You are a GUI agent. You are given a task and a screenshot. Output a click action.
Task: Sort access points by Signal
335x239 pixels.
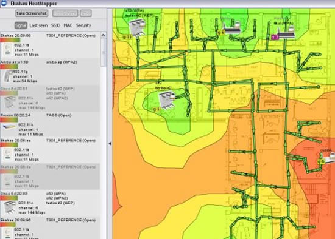tap(21, 25)
